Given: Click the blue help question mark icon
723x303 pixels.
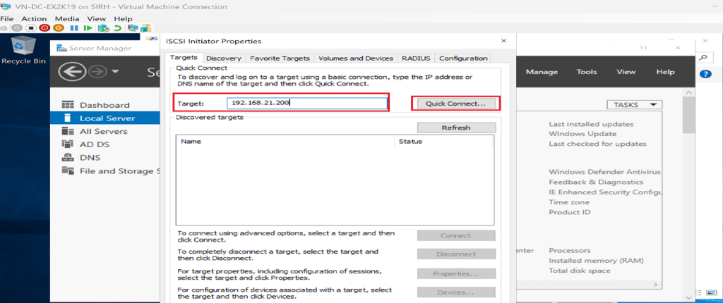Looking at the screenshot, I should click(705, 74).
